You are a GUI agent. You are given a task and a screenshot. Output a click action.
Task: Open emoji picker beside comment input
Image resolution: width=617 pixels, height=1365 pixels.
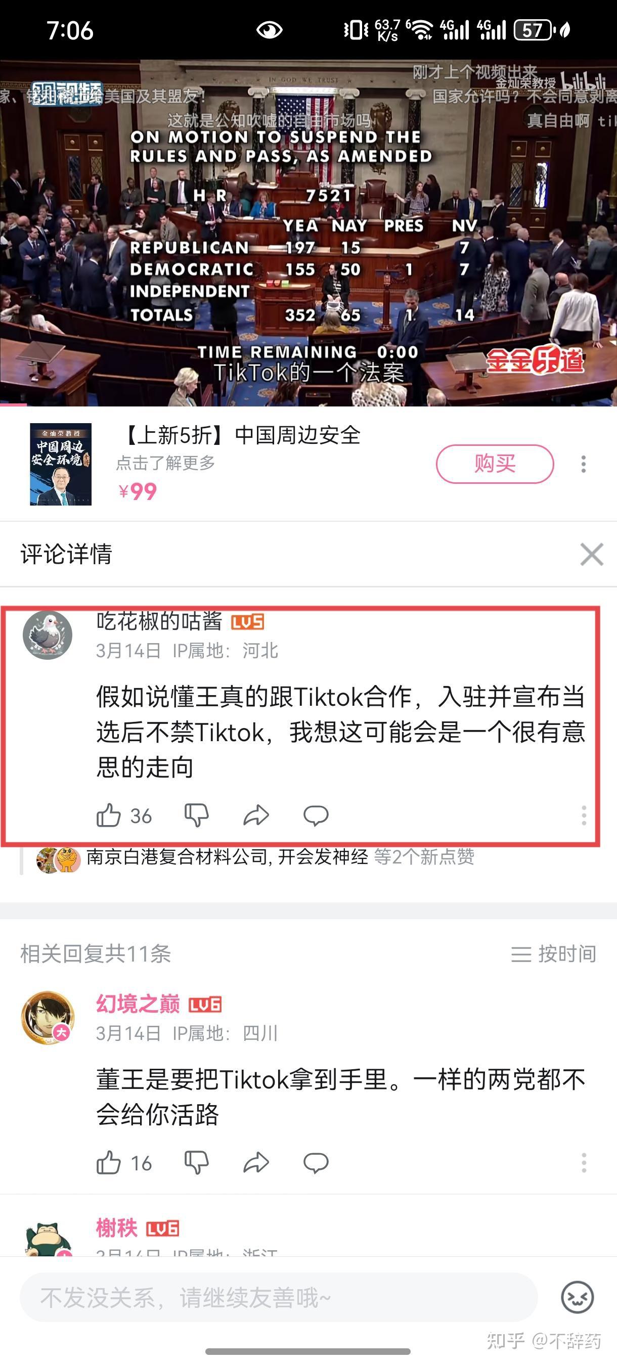click(577, 1297)
